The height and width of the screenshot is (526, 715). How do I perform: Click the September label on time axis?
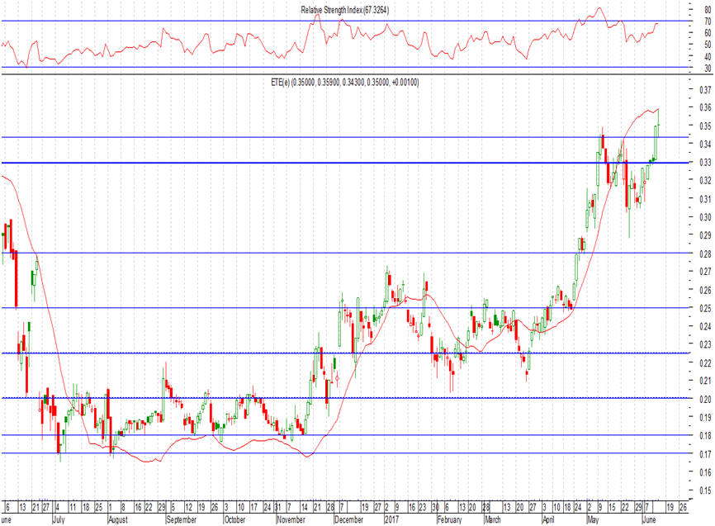(x=182, y=521)
